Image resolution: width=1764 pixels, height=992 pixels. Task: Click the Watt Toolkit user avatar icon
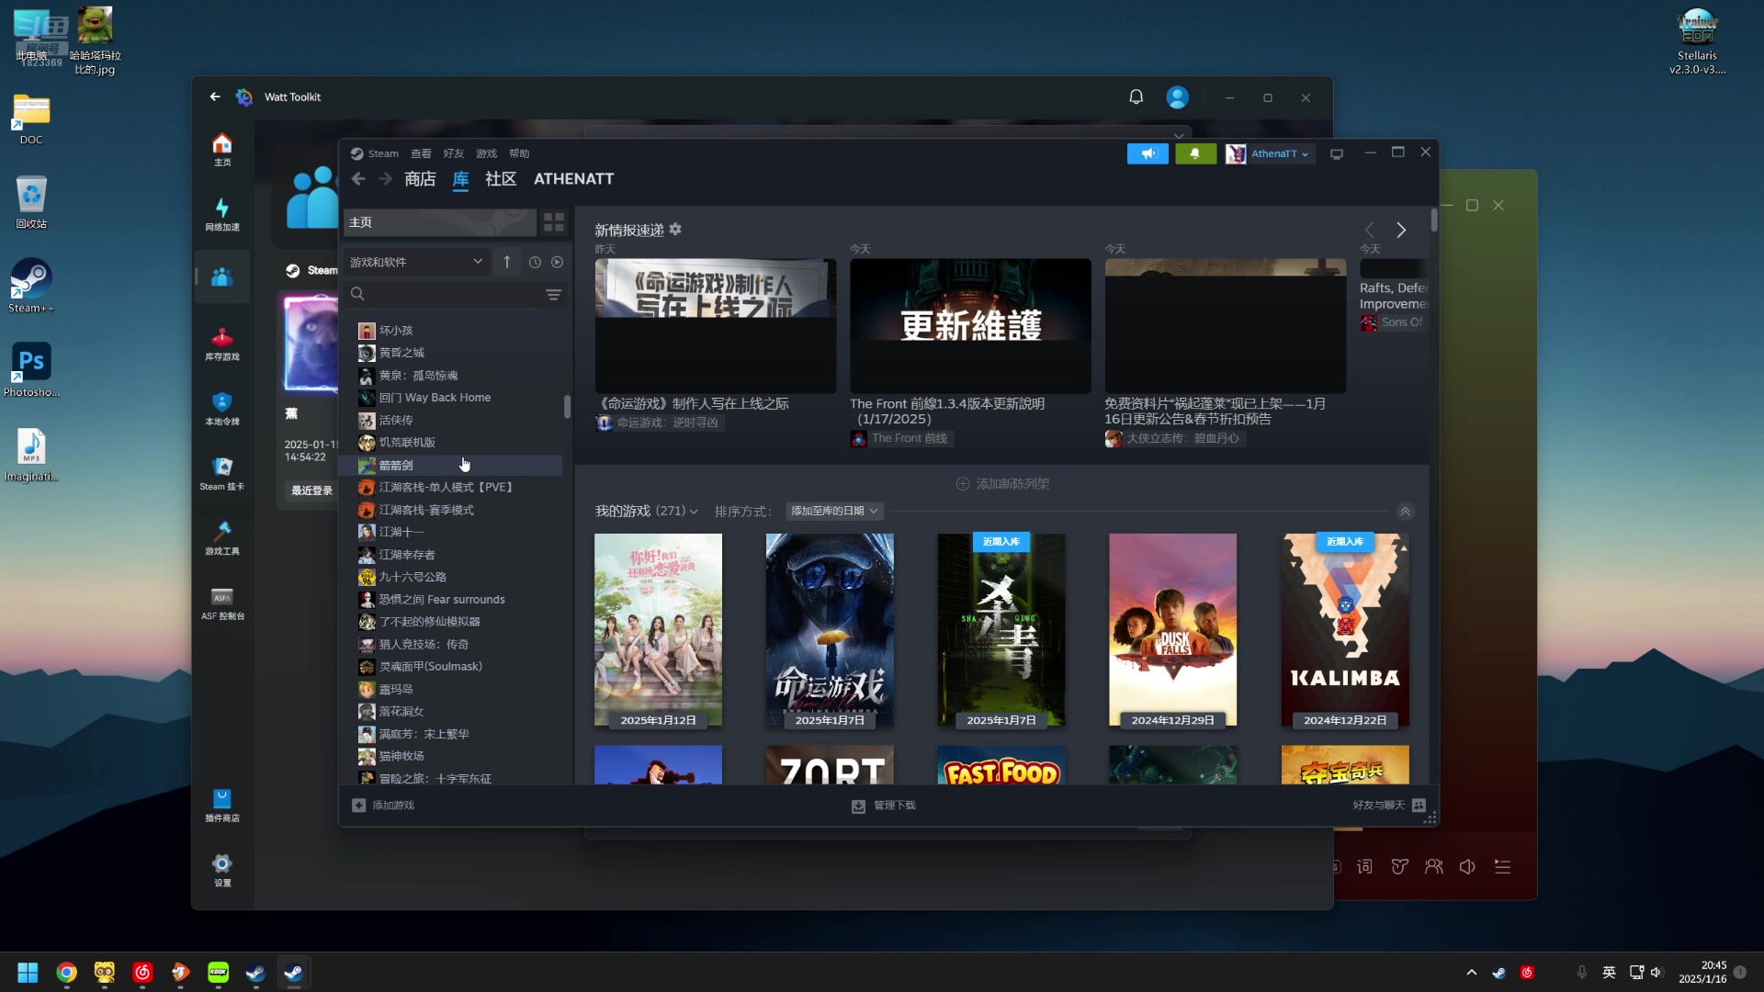[x=1178, y=97]
